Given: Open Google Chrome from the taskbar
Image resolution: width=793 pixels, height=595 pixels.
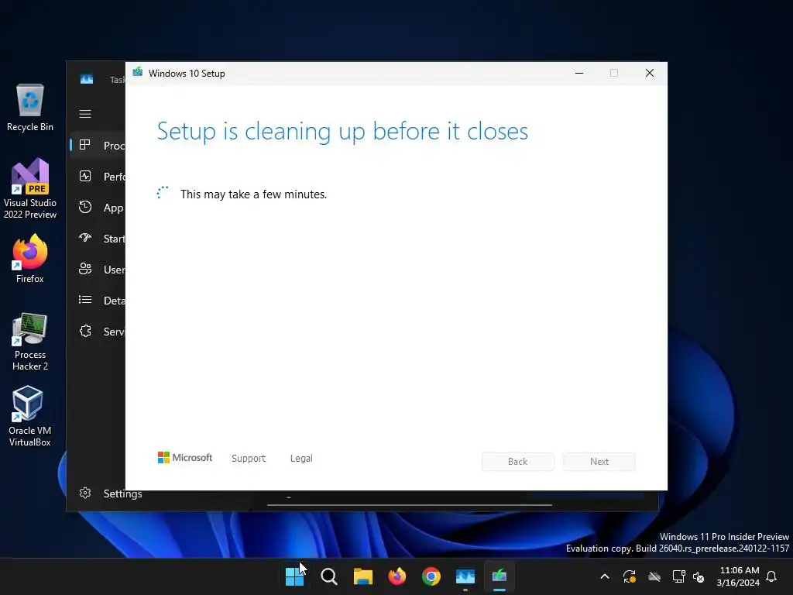Looking at the screenshot, I should [431, 576].
